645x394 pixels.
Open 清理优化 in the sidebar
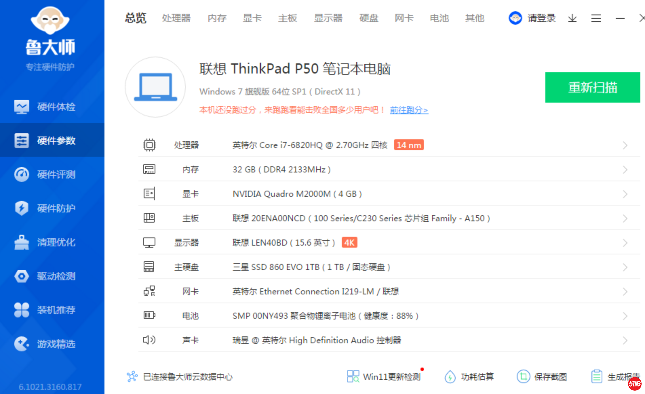(x=52, y=242)
